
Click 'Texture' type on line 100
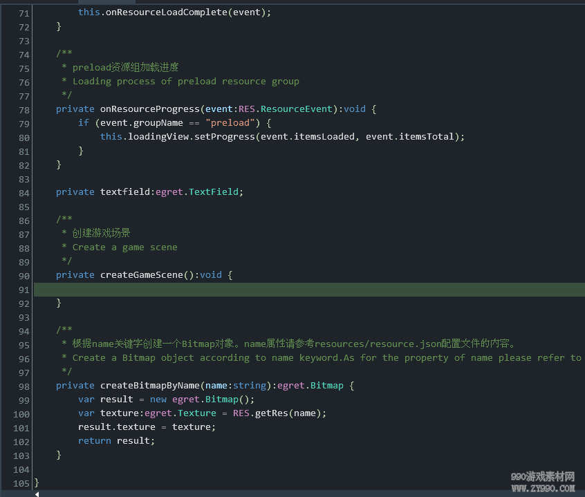pos(197,413)
